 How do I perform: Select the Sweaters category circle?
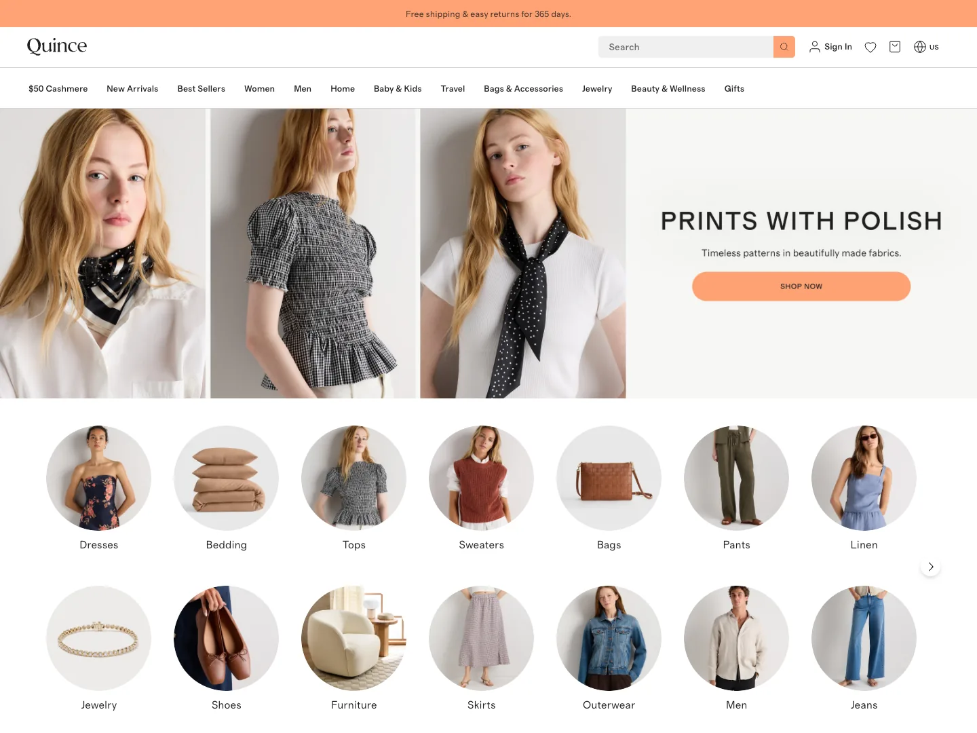[482, 478]
